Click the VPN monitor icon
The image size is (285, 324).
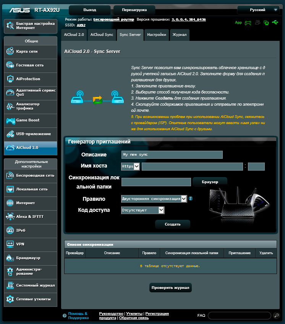(10, 244)
